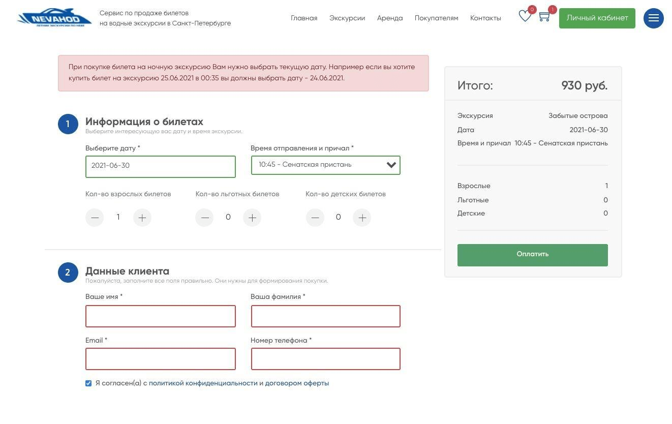Toggle the privacy policy agreement checkbox
The width and height of the screenshot is (672, 424).
pyautogui.click(x=88, y=383)
